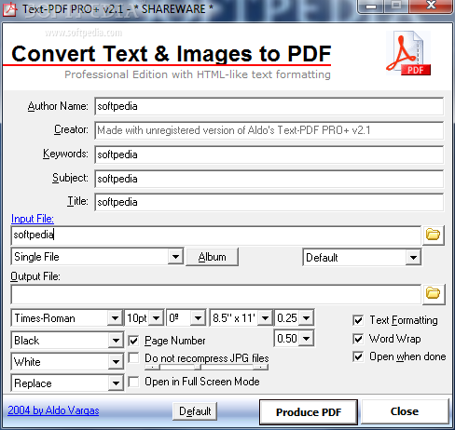Close window via title bar X
This screenshot has height=430, width=455.
431,6
